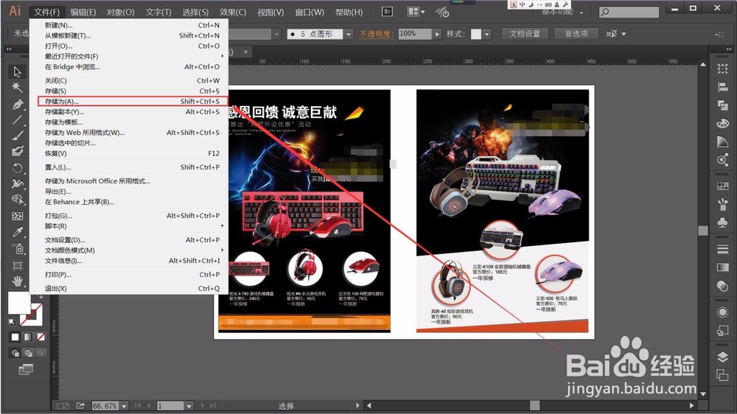Image resolution: width=737 pixels, height=414 pixels.
Task: Open the zoom level dropdown
Action: click(x=124, y=406)
